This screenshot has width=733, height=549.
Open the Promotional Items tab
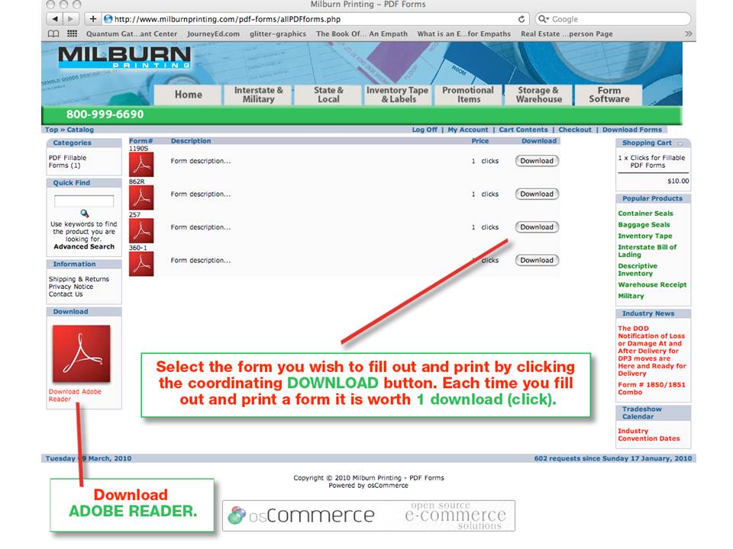coord(468,95)
